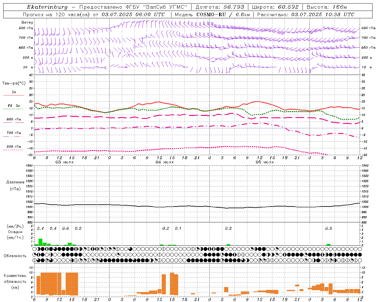Click the Высота: 166м value
Viewport: 377px width, 302px height.
327,7
